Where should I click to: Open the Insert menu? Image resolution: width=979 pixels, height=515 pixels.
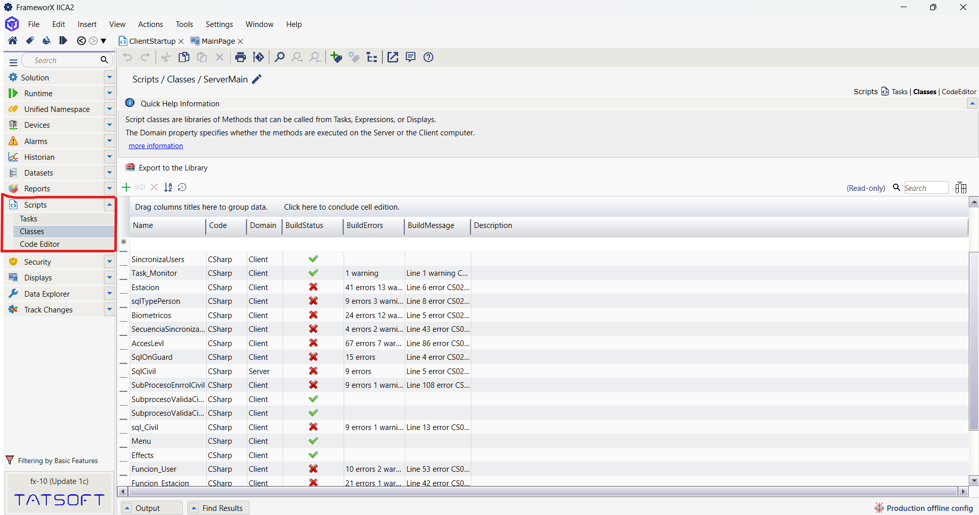click(x=87, y=24)
